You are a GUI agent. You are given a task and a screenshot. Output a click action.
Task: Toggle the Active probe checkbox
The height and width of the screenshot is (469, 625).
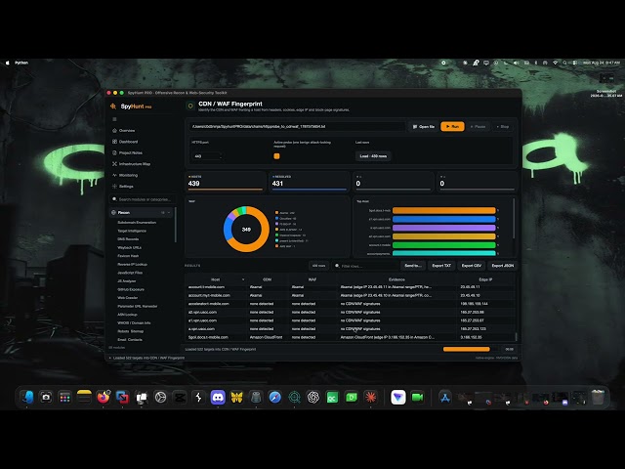pos(276,156)
